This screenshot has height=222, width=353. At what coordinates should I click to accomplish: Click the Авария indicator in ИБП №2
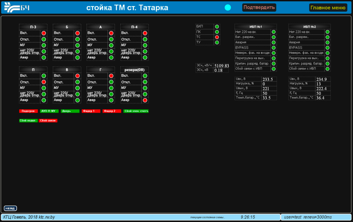[327, 43]
